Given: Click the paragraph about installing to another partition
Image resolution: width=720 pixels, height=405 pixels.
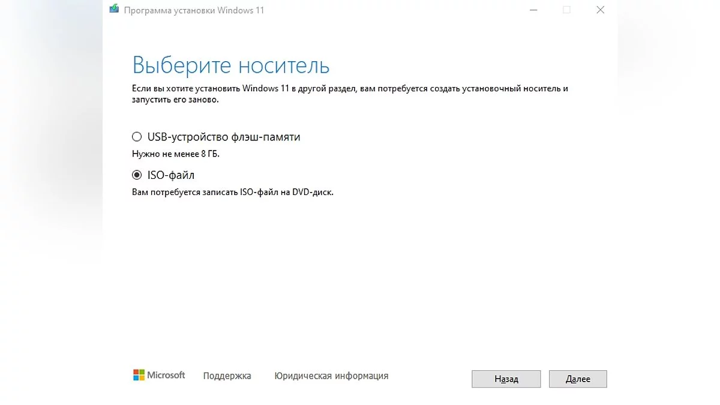Looking at the screenshot, I should click(x=350, y=94).
